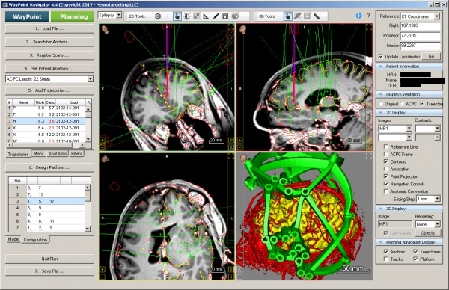This screenshot has height=290, width=449.
Task: Select the ACPC orientation radio button
Action: click(402, 104)
